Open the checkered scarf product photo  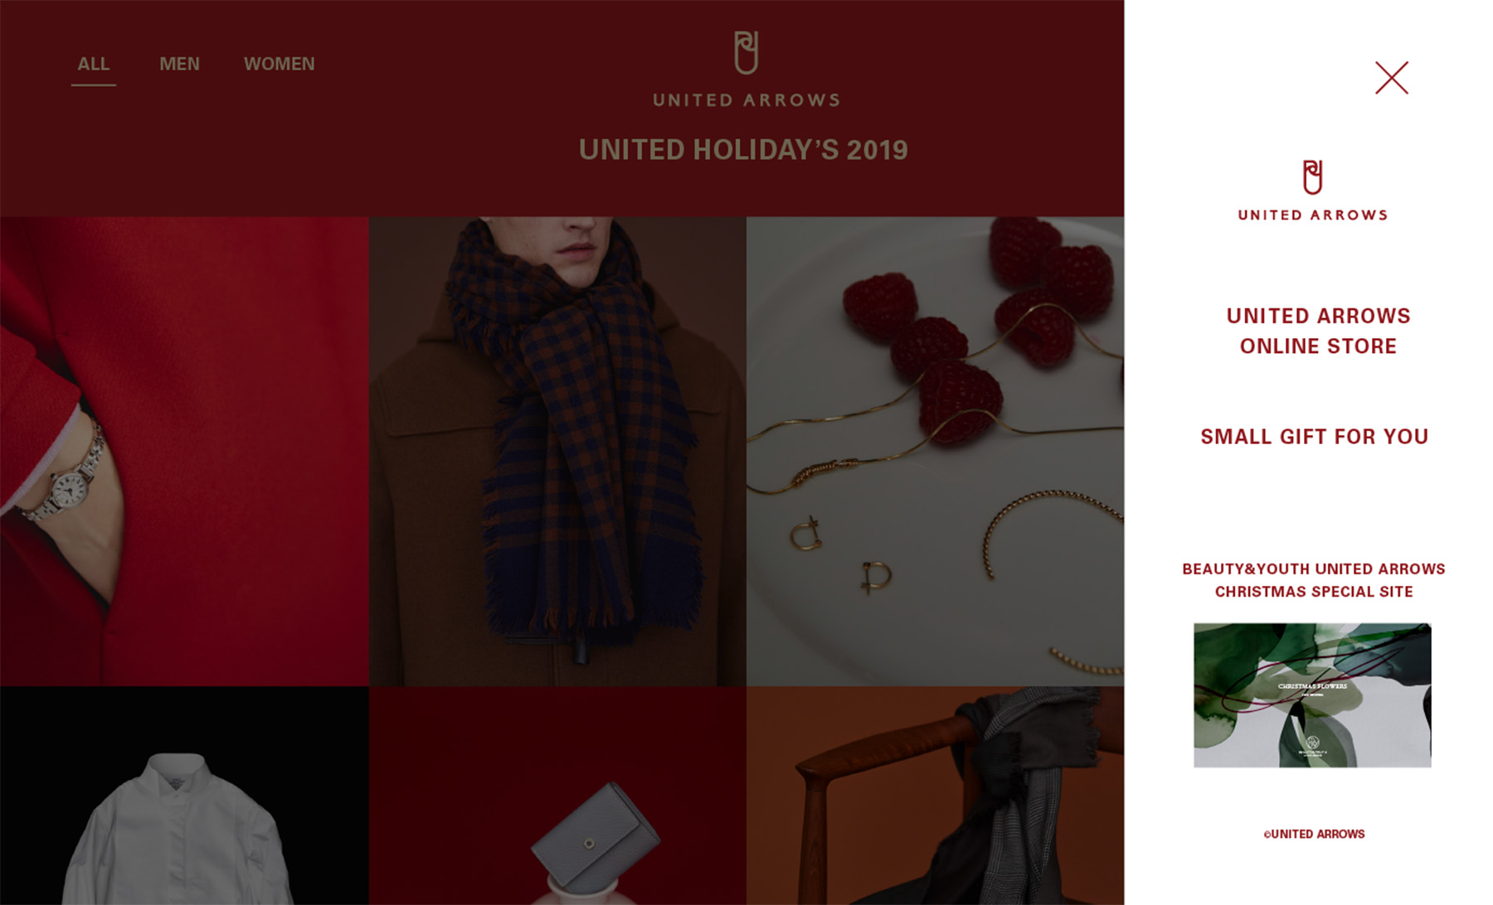point(557,451)
